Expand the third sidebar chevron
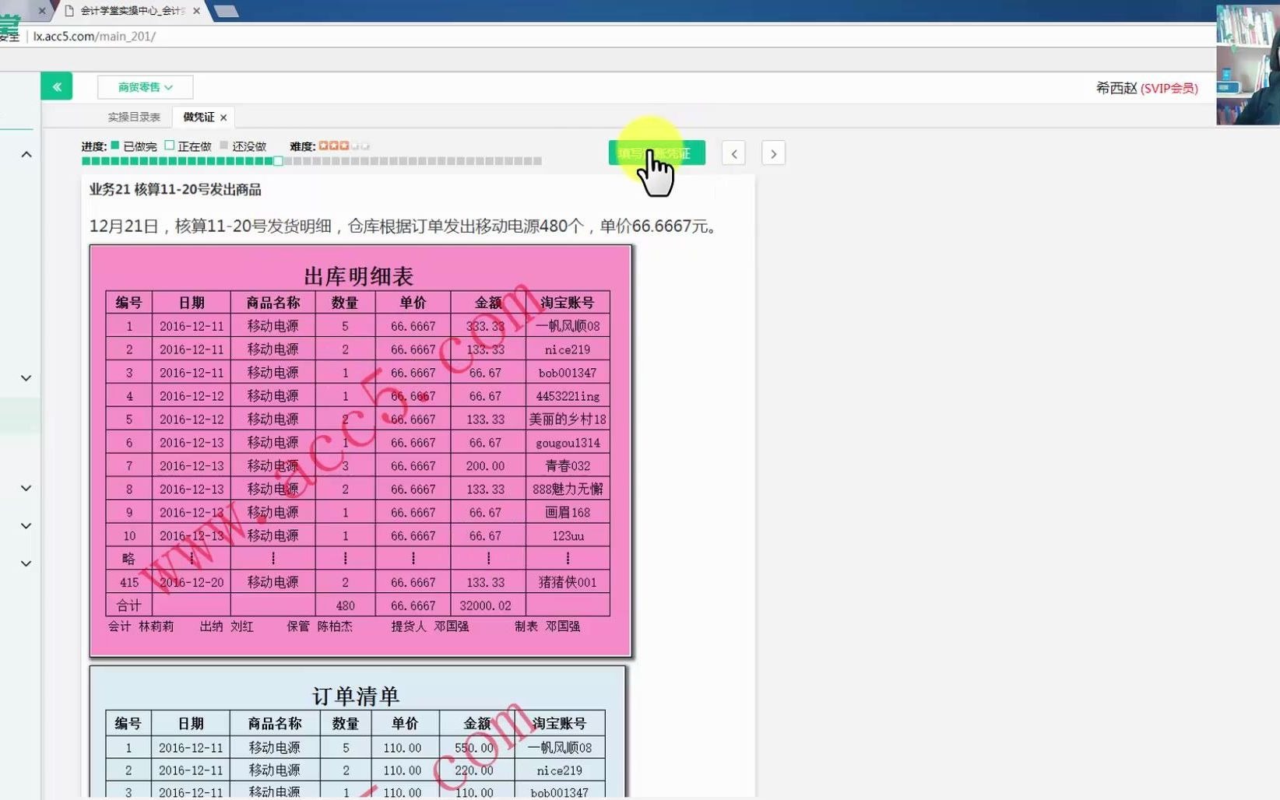1280x800 pixels. tap(26, 488)
